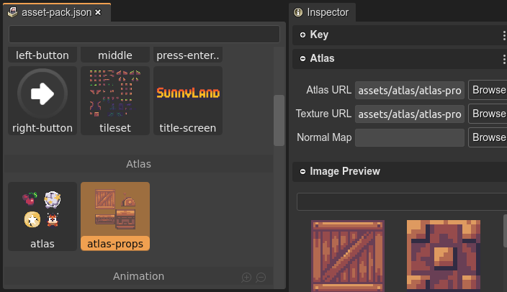
Task: Focus the asset pack search field
Action: (144, 35)
